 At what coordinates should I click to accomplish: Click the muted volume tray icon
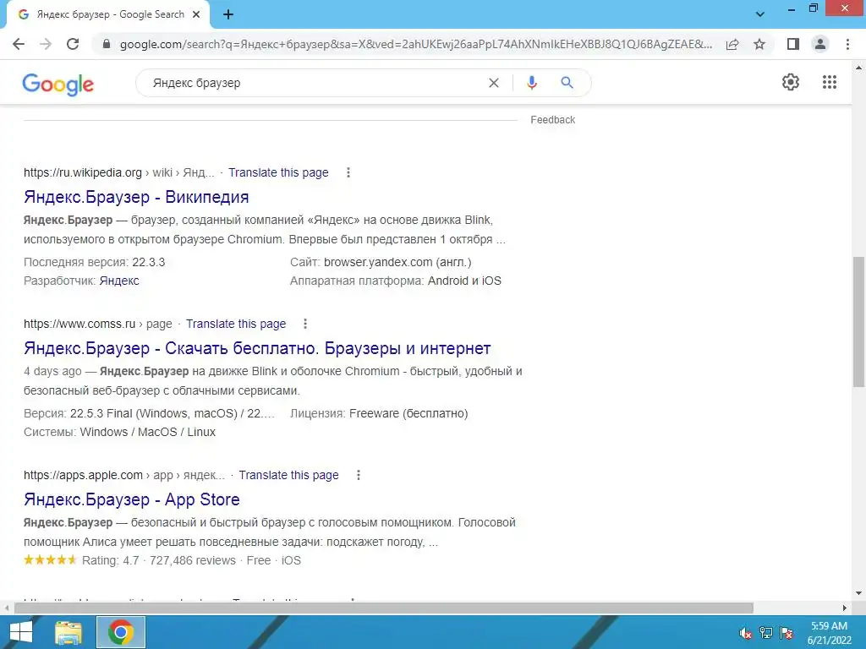[745, 633]
